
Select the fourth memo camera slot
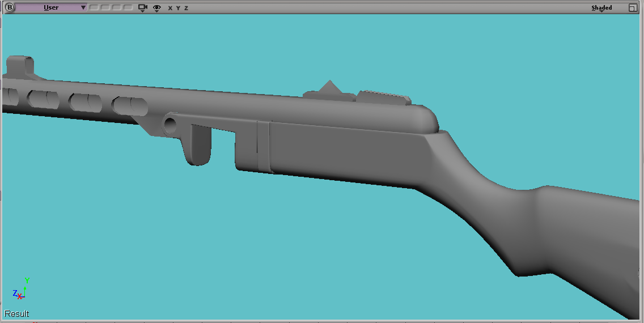click(128, 7)
